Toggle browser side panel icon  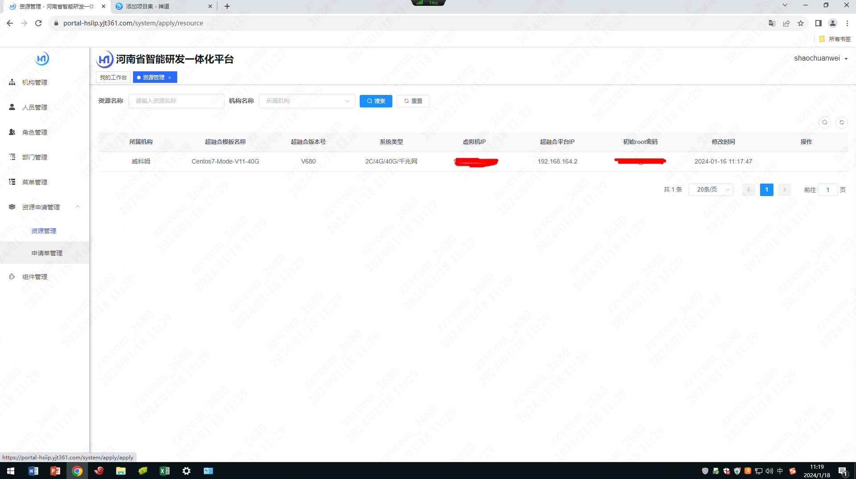[819, 23]
